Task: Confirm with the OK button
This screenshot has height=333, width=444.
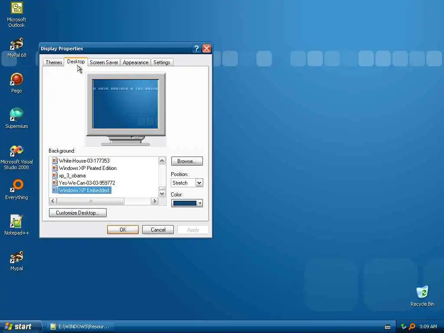Action: point(123,230)
